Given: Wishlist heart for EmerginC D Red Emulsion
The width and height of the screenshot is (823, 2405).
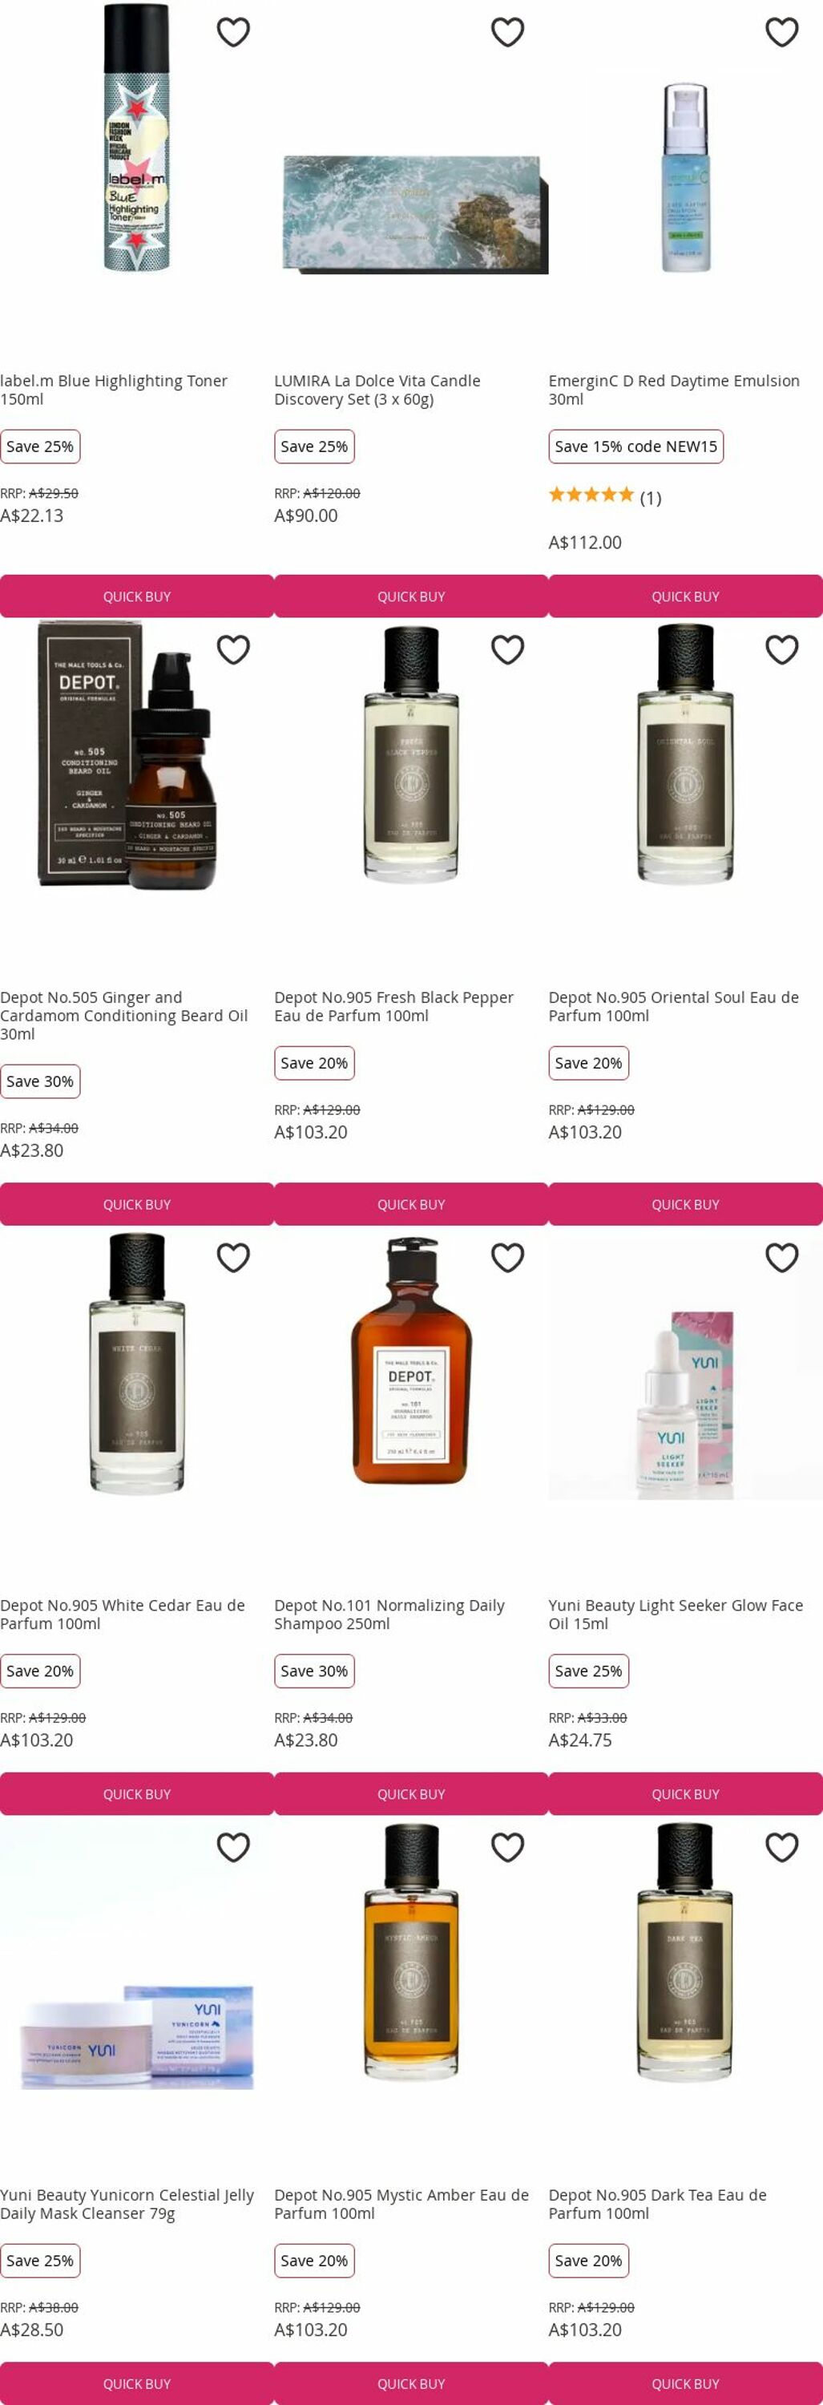Looking at the screenshot, I should click(782, 32).
